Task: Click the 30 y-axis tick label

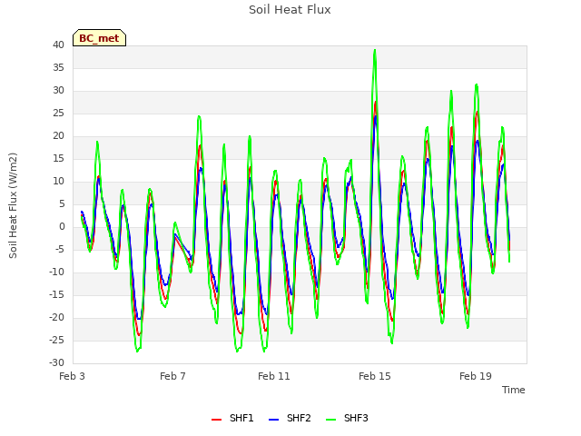Action: point(58,91)
